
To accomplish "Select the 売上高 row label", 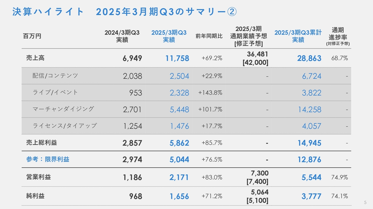I will coord(35,58).
